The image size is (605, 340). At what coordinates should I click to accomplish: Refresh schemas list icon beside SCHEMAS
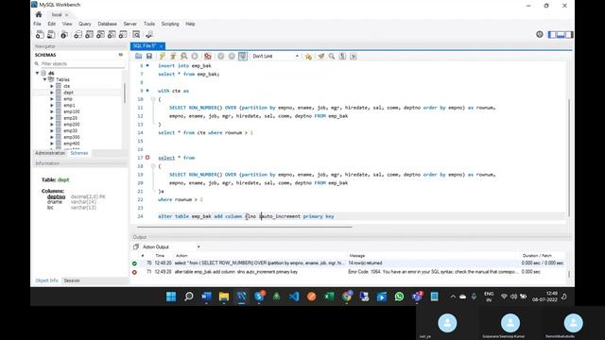coord(121,55)
